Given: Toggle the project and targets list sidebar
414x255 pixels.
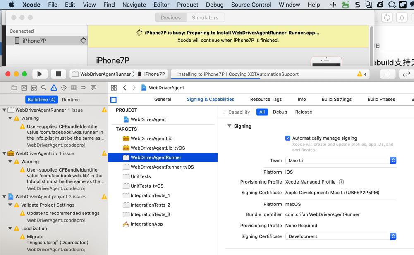Looking at the screenshot, I should [114, 100].
